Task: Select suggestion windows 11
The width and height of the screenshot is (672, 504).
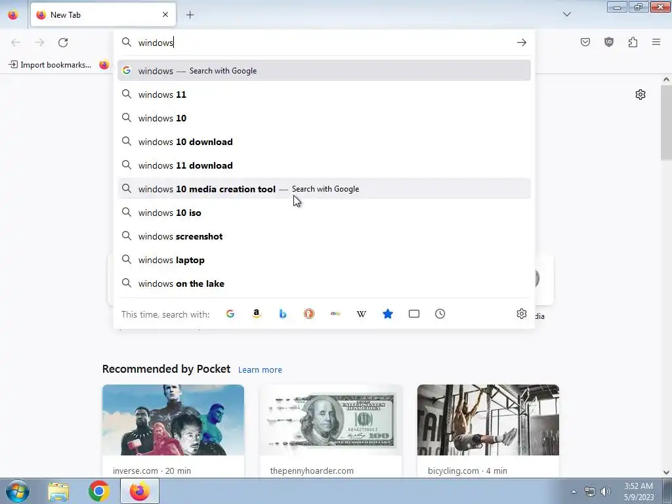Action: [324, 94]
